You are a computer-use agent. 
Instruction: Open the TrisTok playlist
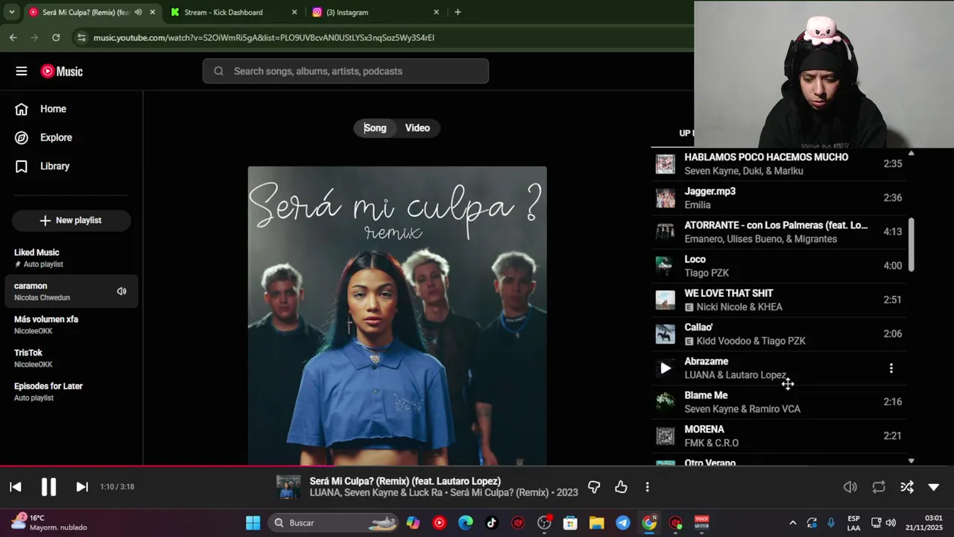coord(72,358)
